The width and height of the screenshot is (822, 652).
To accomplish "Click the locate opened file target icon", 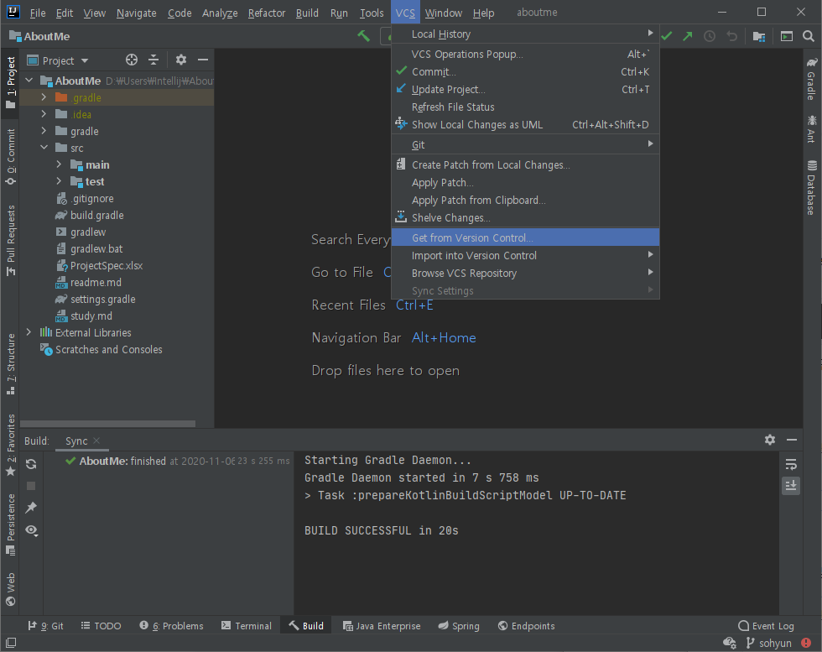I will (x=132, y=60).
